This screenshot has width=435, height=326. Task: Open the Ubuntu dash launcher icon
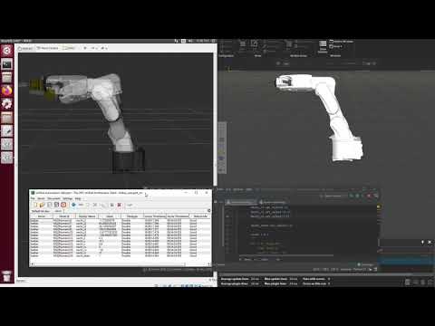click(6, 51)
